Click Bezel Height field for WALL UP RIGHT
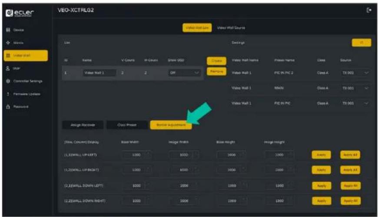The image size is (378, 217). point(232,170)
